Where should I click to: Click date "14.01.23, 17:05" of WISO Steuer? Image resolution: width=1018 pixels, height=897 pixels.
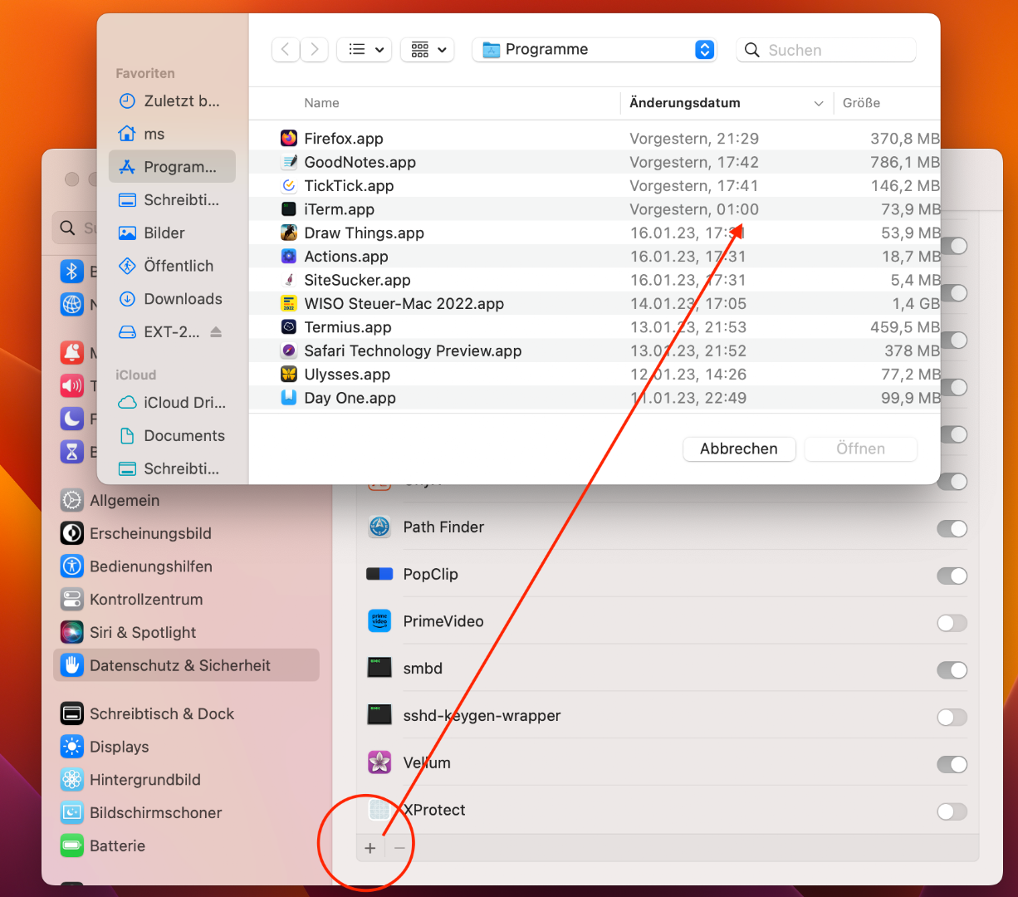pos(688,304)
